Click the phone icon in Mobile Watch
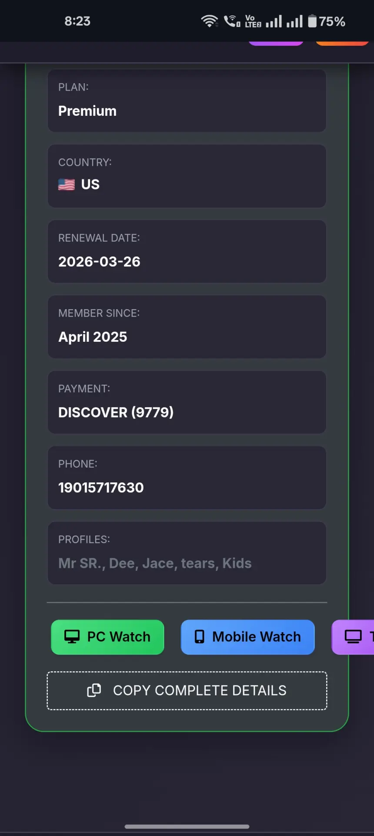Screen dimensions: 374x836 coord(199,637)
